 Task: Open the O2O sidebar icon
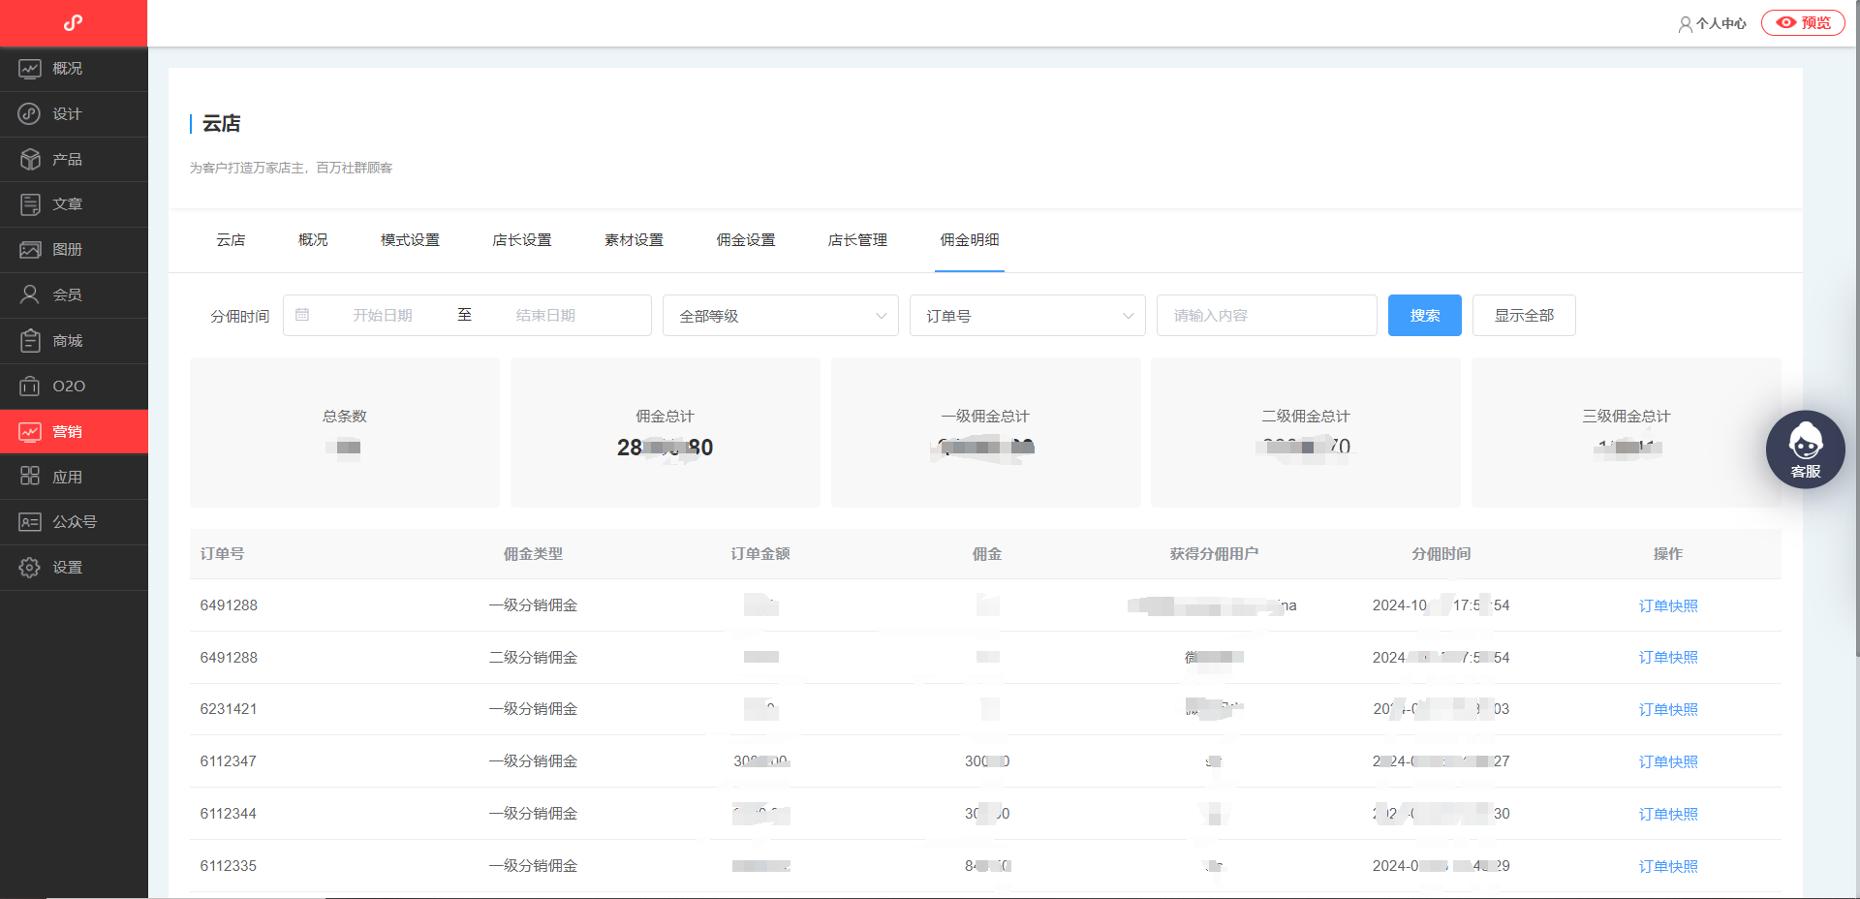pyautogui.click(x=30, y=386)
